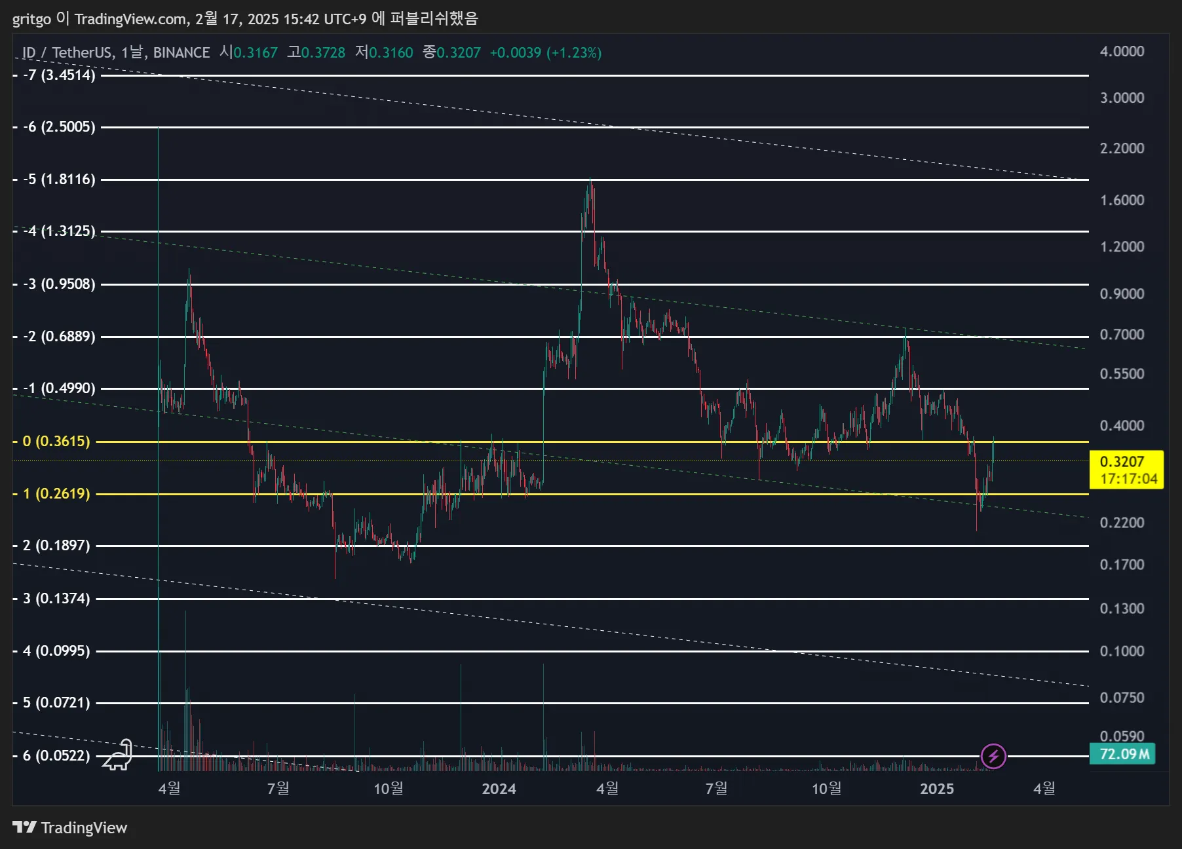Click the 0.4000 price axis value
Screen dimensions: 1182x849
1122,425
